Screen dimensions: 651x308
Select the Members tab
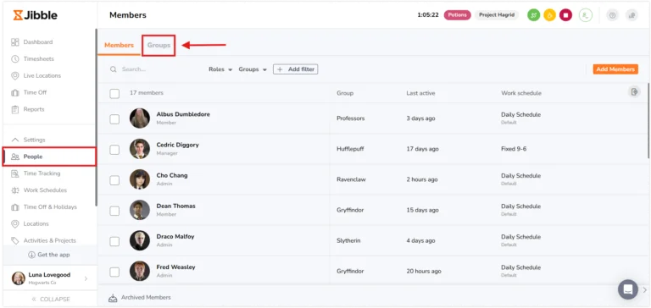[119, 45]
